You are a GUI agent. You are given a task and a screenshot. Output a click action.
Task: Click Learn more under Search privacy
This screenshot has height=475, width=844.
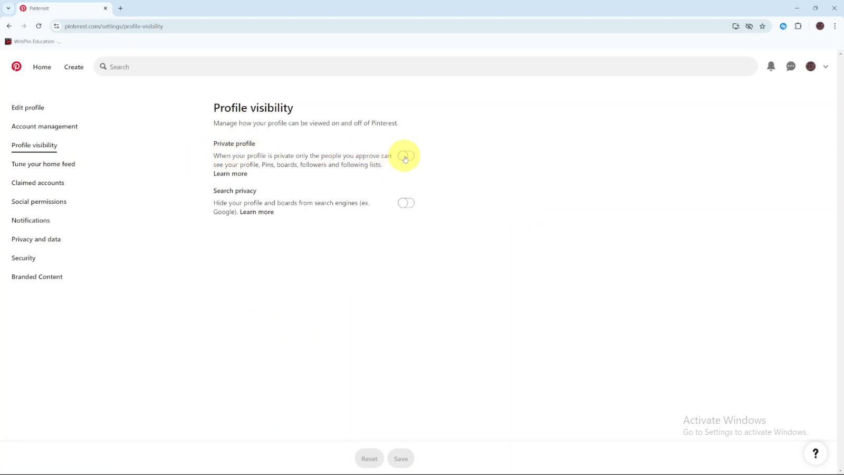point(257,212)
